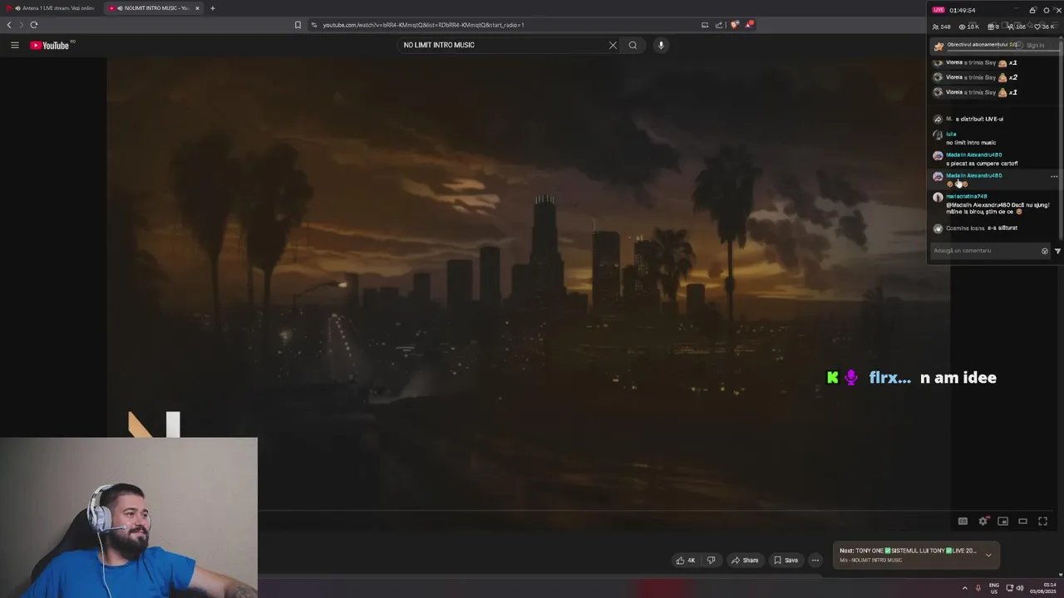Click the youtube.com address bar URL
This screenshot has width=1064, height=598.
[x=423, y=25]
